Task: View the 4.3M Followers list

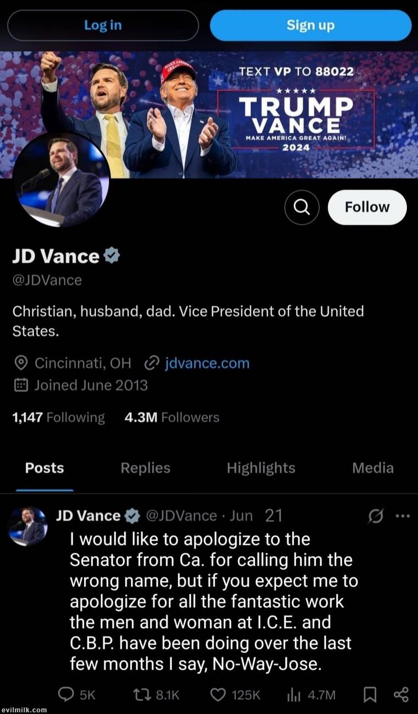Action: click(172, 417)
